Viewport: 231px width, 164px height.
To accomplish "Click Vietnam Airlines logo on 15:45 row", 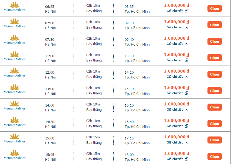I will 15,155.
